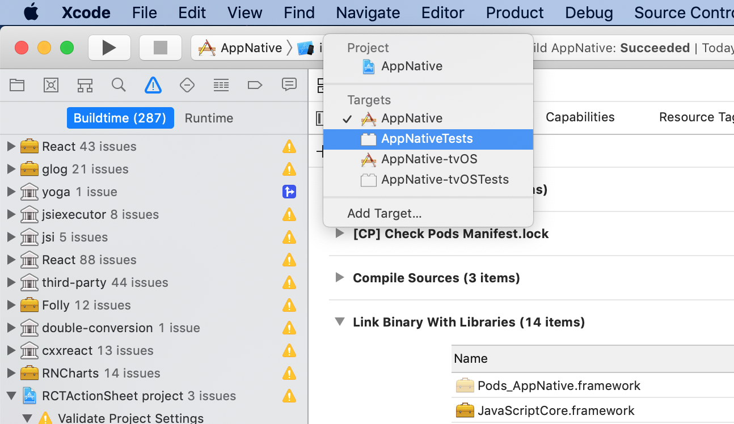Click the Run (play) button

[109, 48]
